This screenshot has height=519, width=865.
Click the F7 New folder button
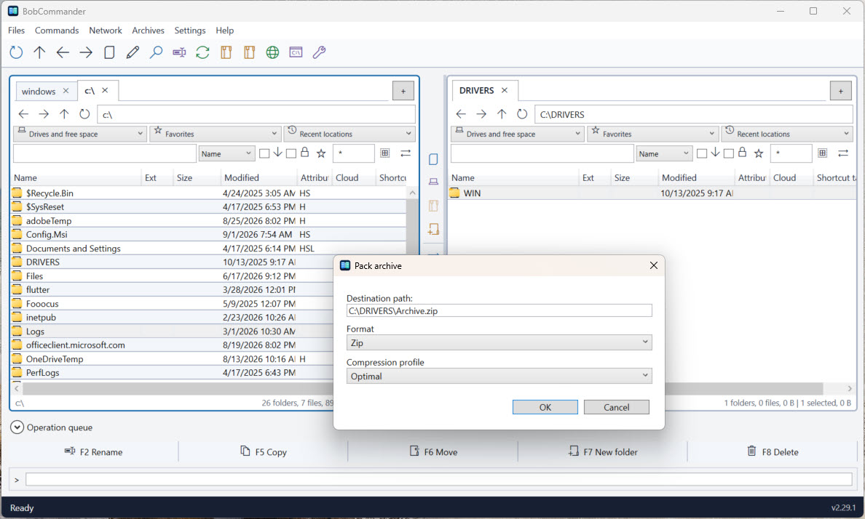603,452
